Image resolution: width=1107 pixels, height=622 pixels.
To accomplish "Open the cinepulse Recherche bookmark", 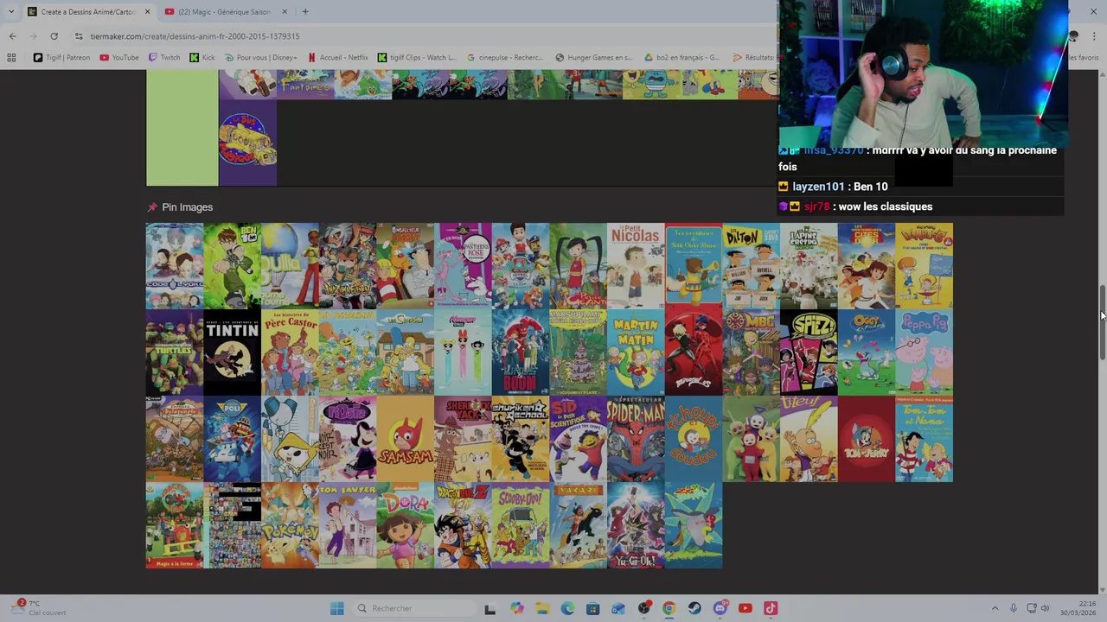I will (505, 58).
